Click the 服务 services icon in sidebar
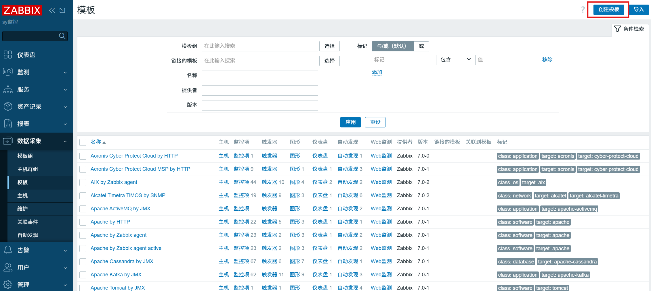The image size is (651, 291). pos(8,89)
